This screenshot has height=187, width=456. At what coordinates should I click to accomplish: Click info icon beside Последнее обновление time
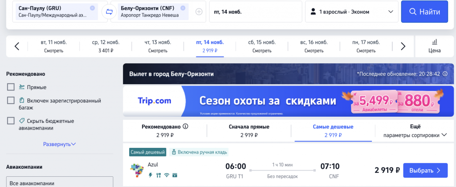[445, 74]
